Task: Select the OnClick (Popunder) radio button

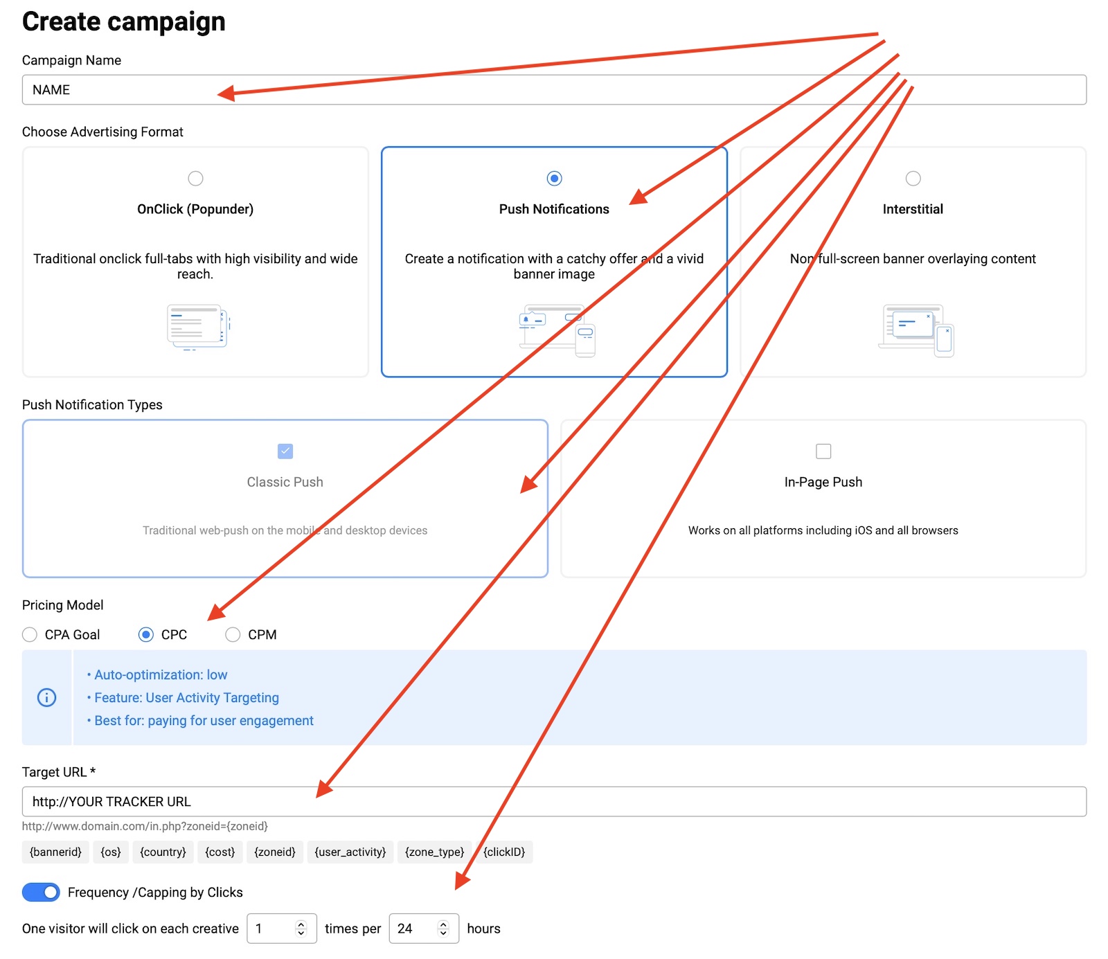Action: click(195, 179)
